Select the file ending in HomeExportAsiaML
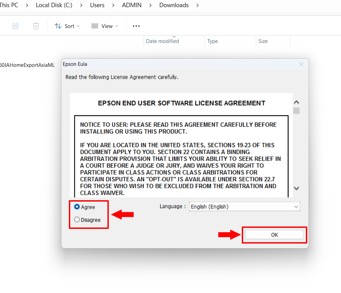This screenshot has width=341, height=293. point(27,65)
